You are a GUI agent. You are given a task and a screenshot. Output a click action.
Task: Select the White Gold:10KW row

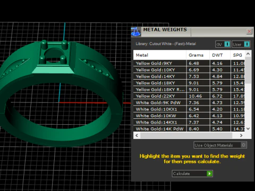(189, 116)
